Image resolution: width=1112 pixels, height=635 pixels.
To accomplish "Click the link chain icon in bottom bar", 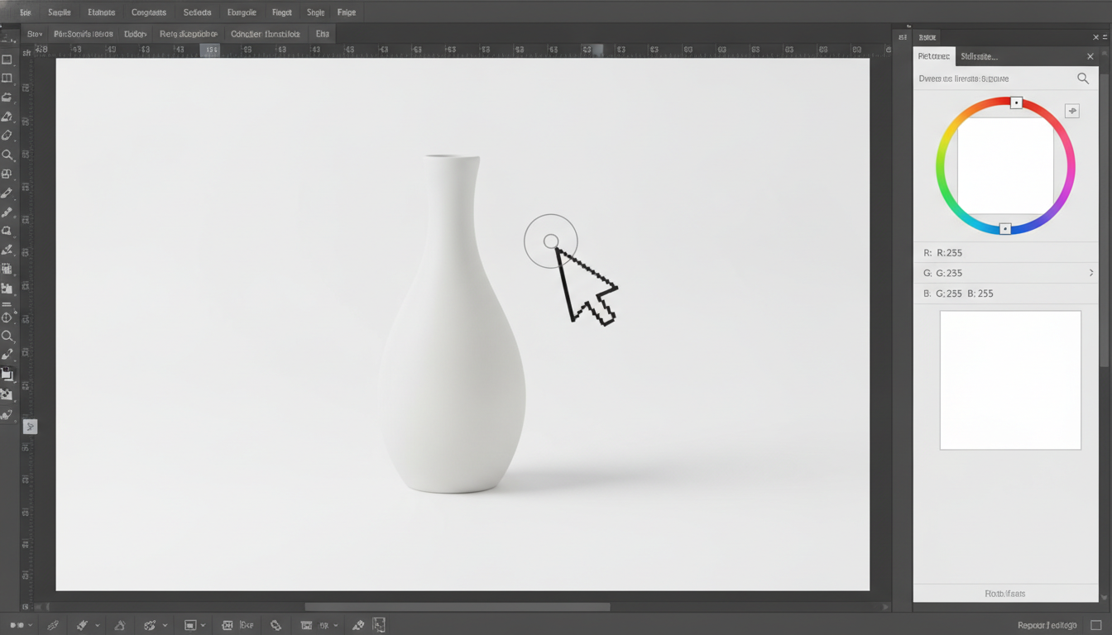I will pyautogui.click(x=276, y=626).
